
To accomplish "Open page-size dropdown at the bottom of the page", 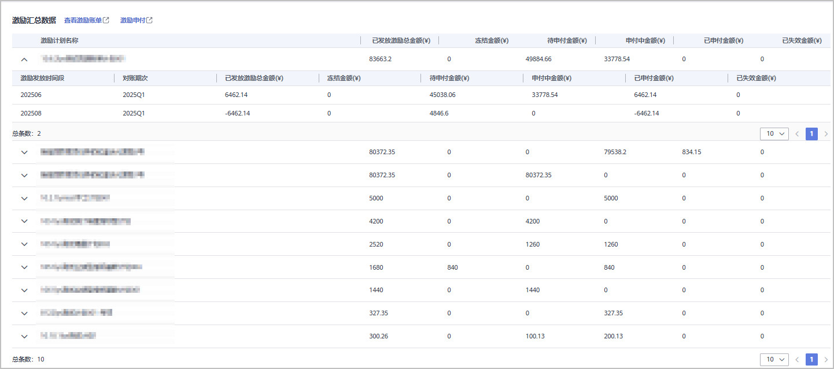I will pyautogui.click(x=774, y=359).
